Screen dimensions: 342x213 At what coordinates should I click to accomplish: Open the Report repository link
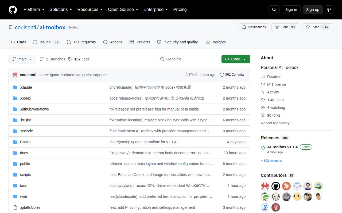pos(275,123)
